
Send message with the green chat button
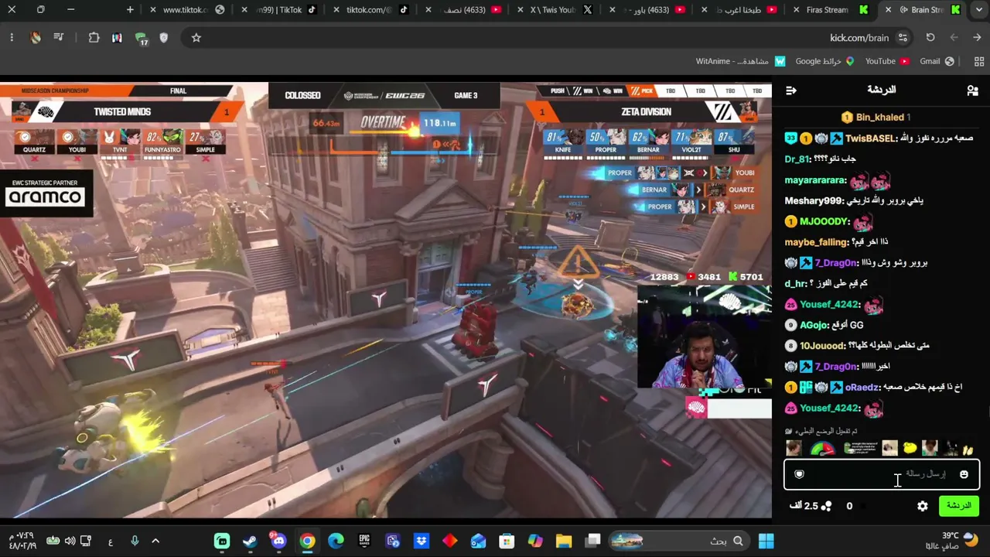point(959,506)
